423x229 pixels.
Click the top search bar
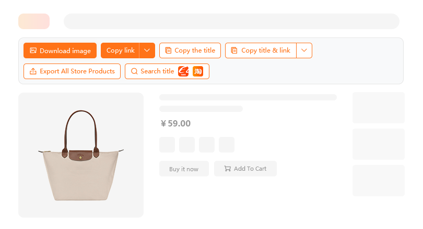coord(231,21)
